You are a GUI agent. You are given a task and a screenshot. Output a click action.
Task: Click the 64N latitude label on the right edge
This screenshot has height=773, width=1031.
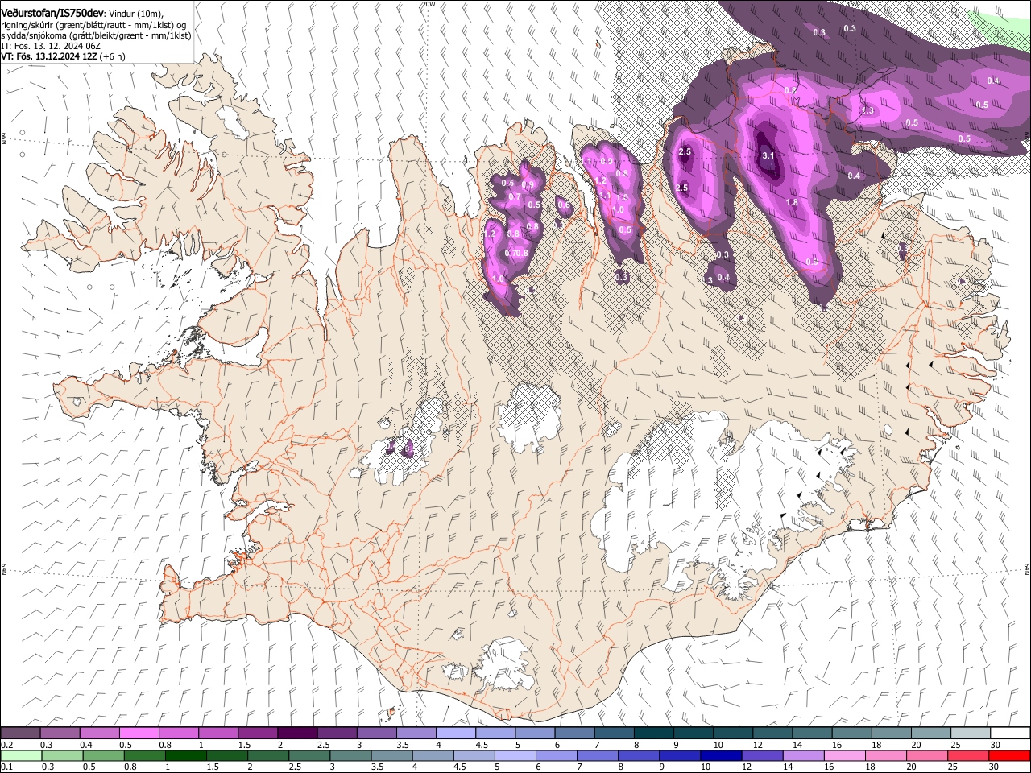1027,568
